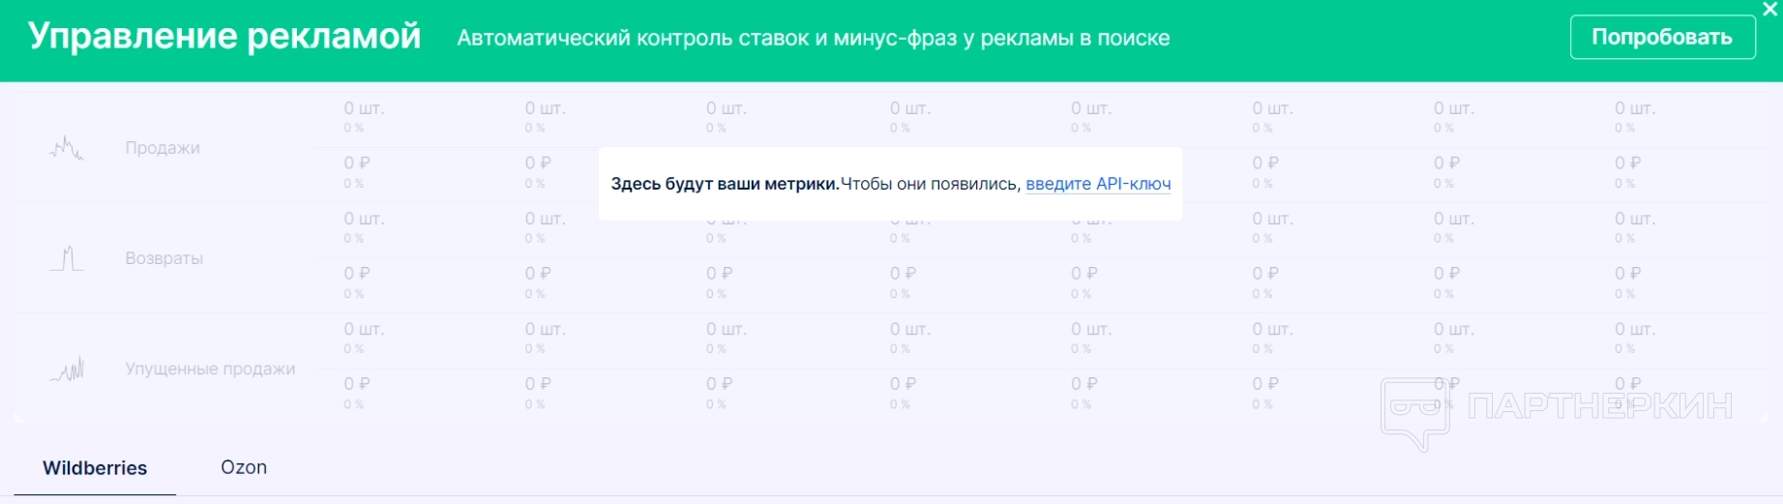Select the Продажи row label
Image resolution: width=1783 pixels, height=504 pixels.
163,148
